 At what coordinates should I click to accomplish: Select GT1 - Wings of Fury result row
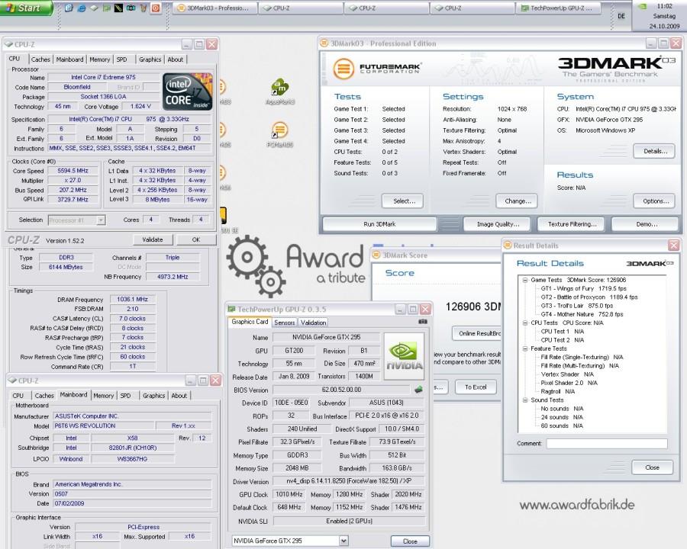584,288
